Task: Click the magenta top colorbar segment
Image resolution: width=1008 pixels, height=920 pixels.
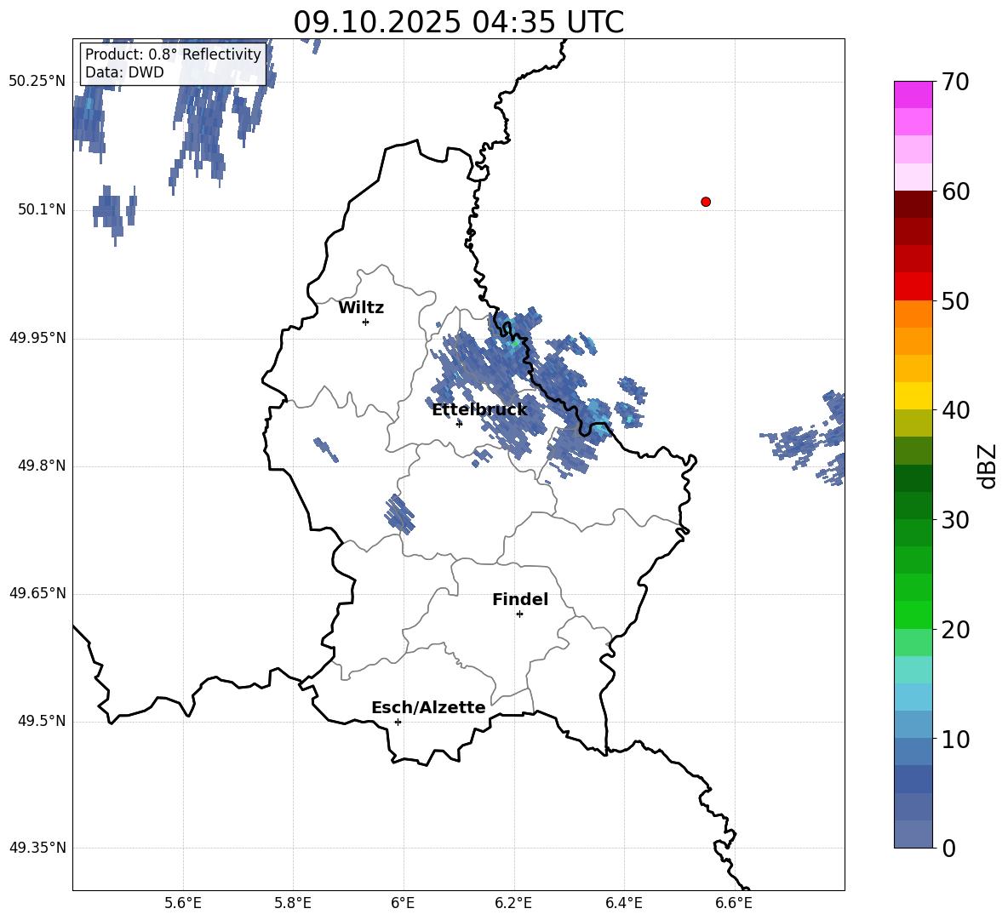Action: tap(913, 94)
